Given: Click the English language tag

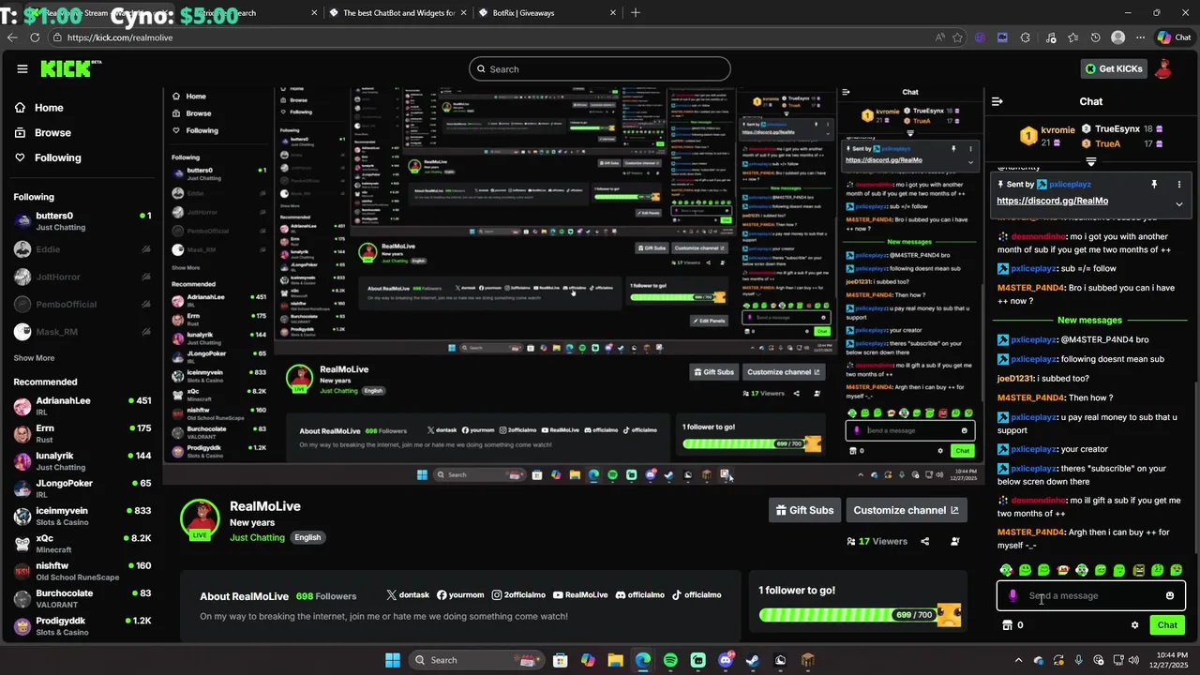Looking at the screenshot, I should 307,537.
